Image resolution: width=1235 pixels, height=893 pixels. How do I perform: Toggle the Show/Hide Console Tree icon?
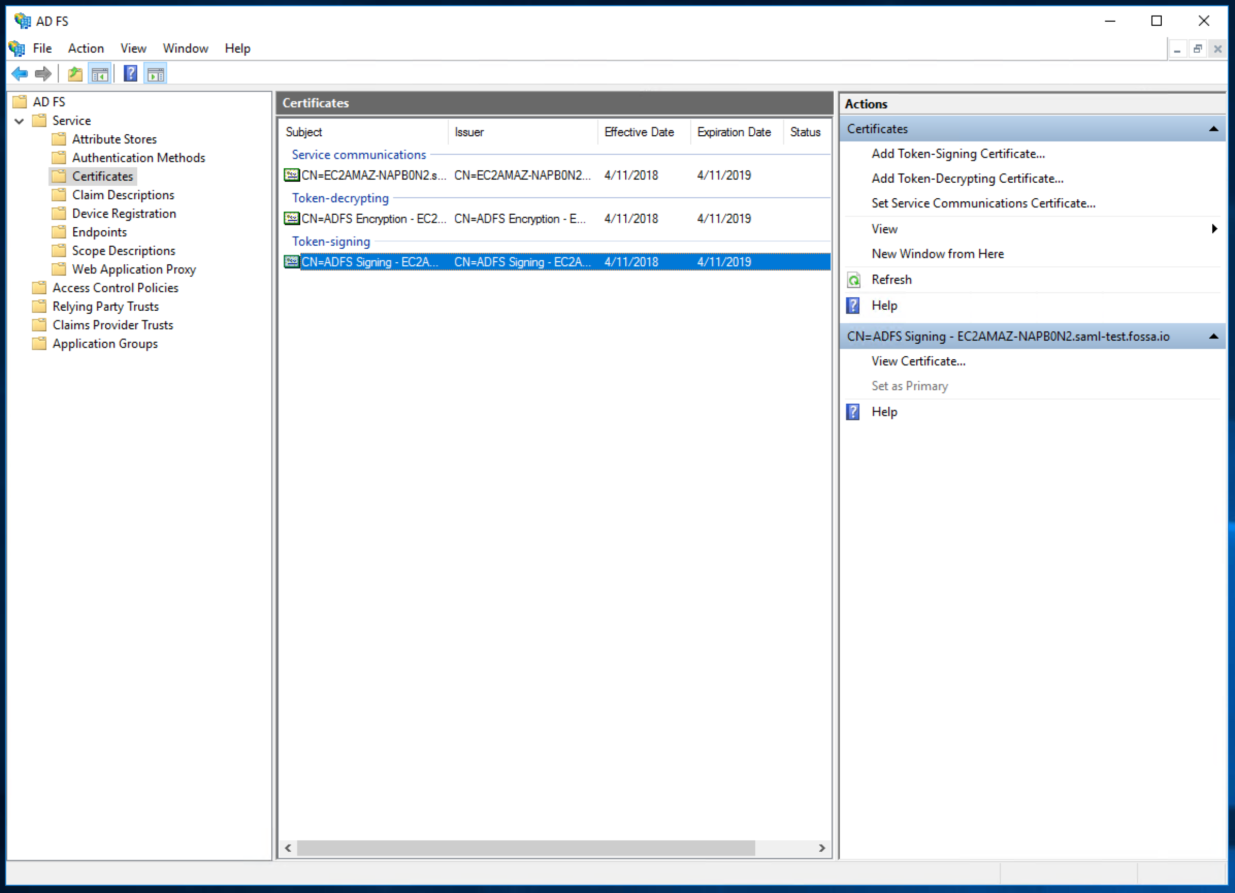coord(100,73)
